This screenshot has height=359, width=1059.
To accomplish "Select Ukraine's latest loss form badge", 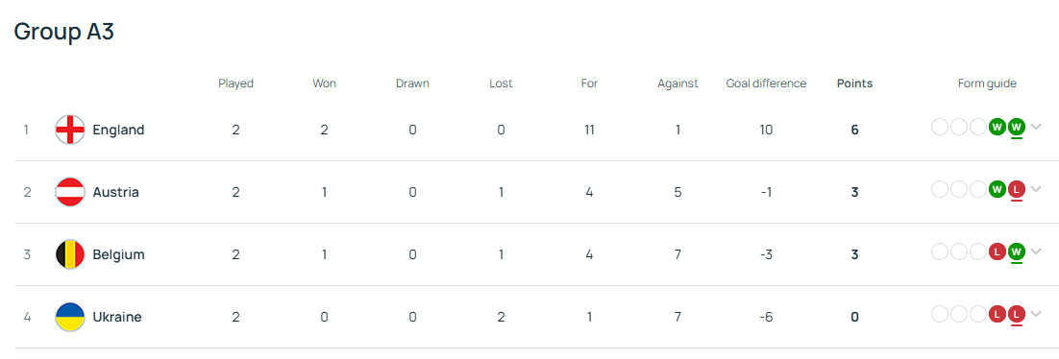I will (x=1017, y=315).
